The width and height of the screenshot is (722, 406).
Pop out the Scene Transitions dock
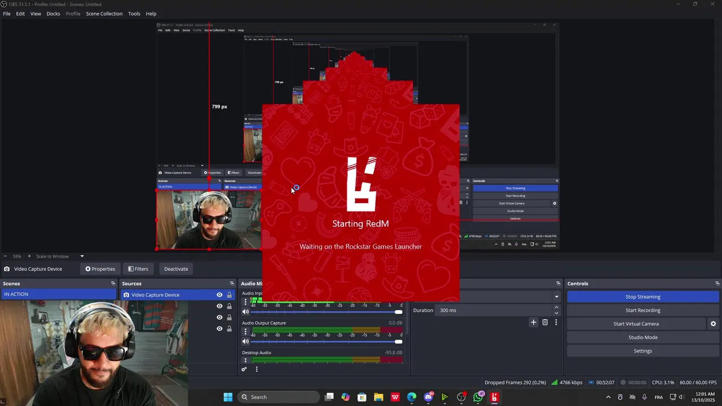click(x=558, y=284)
